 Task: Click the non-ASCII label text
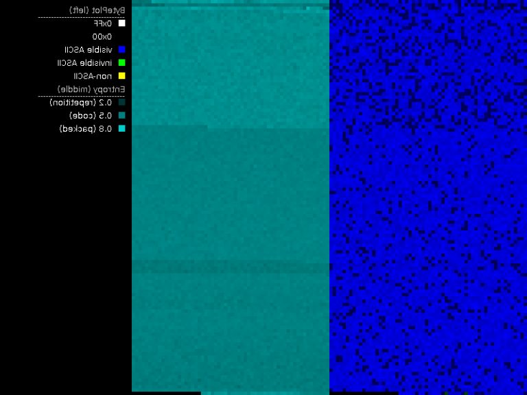(x=93, y=75)
